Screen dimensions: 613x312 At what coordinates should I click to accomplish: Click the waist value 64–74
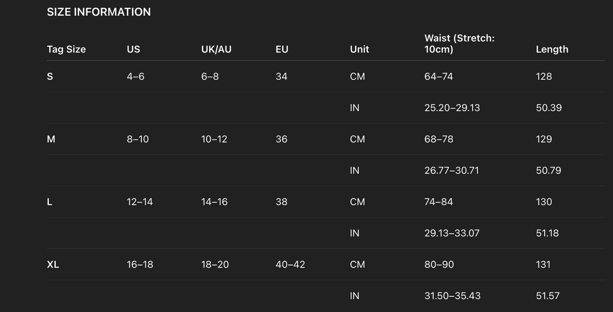pos(439,76)
